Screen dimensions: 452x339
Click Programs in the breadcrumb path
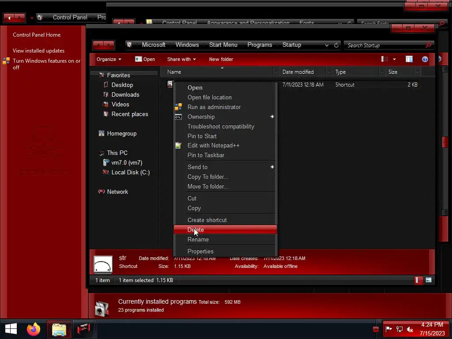[x=260, y=45]
